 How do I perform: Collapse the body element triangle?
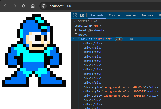(x=76, y=34)
